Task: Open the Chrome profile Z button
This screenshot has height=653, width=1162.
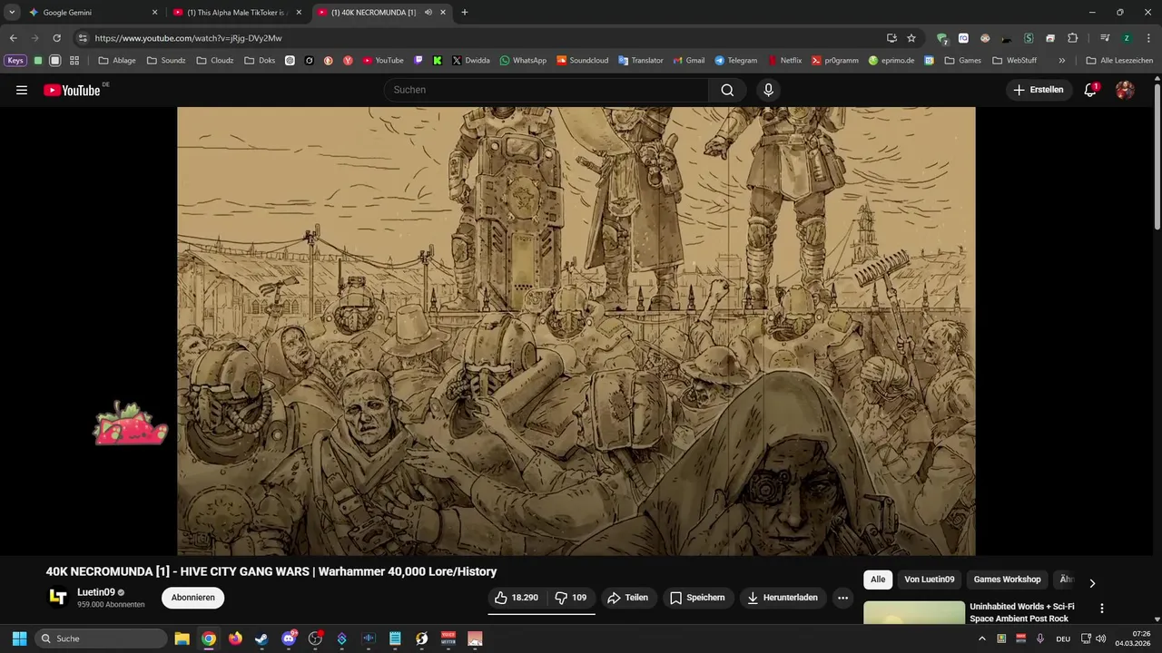Action: tap(1127, 38)
